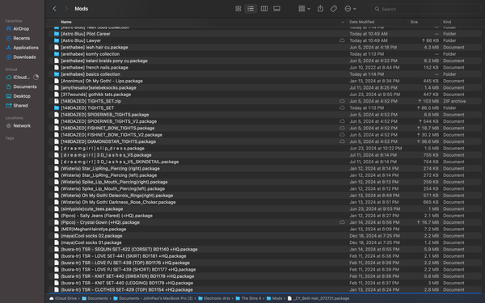
Task: Click Documents - JohnPaul's MacBook Pro in path bar
Action: coord(153,298)
